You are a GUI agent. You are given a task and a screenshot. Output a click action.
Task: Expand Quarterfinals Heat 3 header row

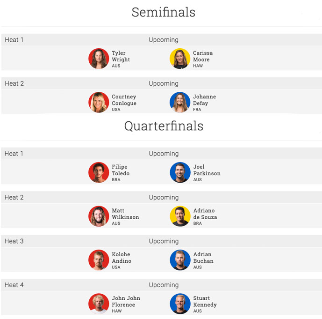point(162,241)
